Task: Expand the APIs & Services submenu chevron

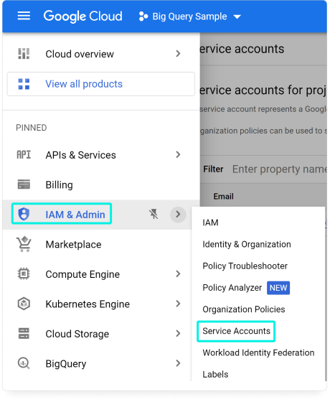Action: pos(178,154)
